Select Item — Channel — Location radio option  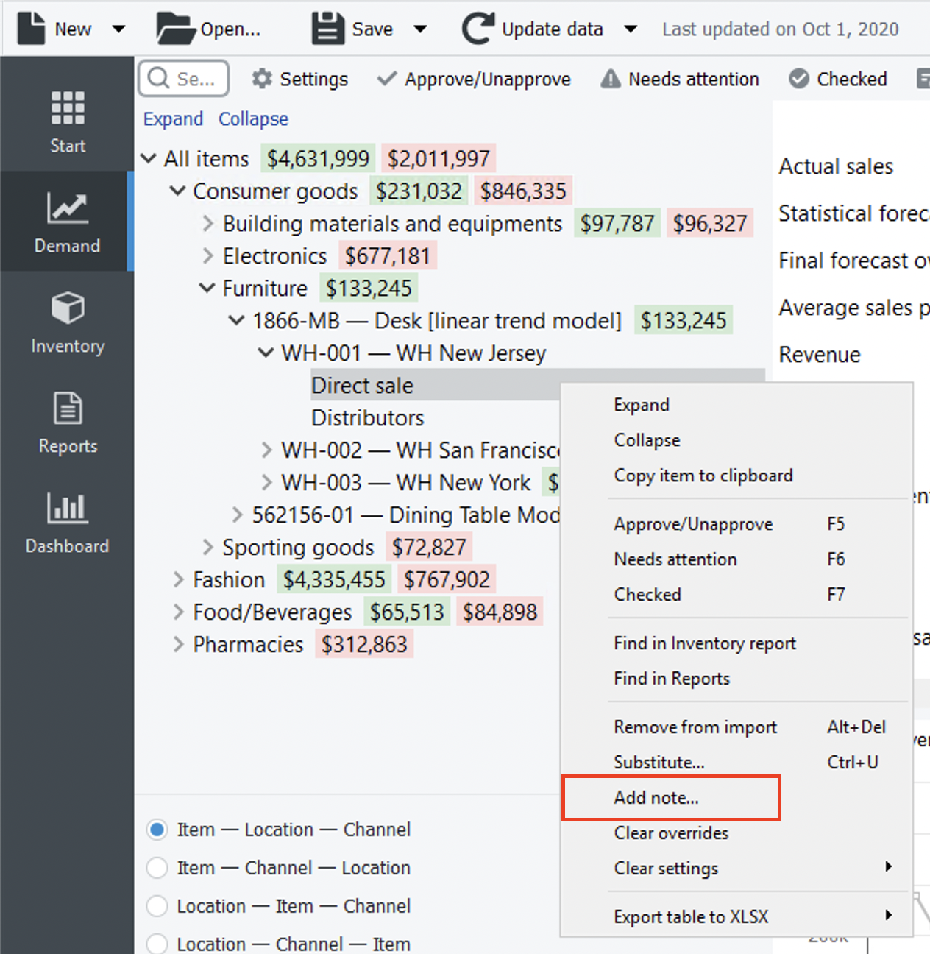(x=157, y=868)
